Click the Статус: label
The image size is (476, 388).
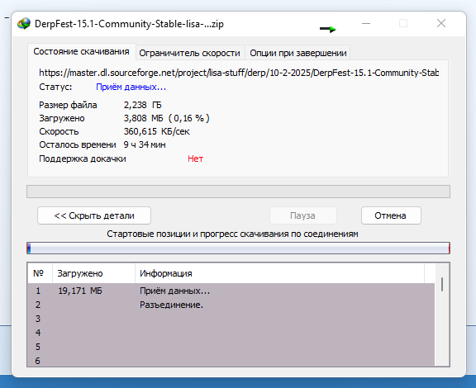tap(55, 87)
